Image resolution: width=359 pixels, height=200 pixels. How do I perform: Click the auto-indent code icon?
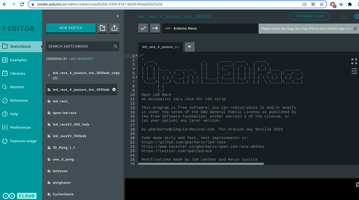click(354, 71)
